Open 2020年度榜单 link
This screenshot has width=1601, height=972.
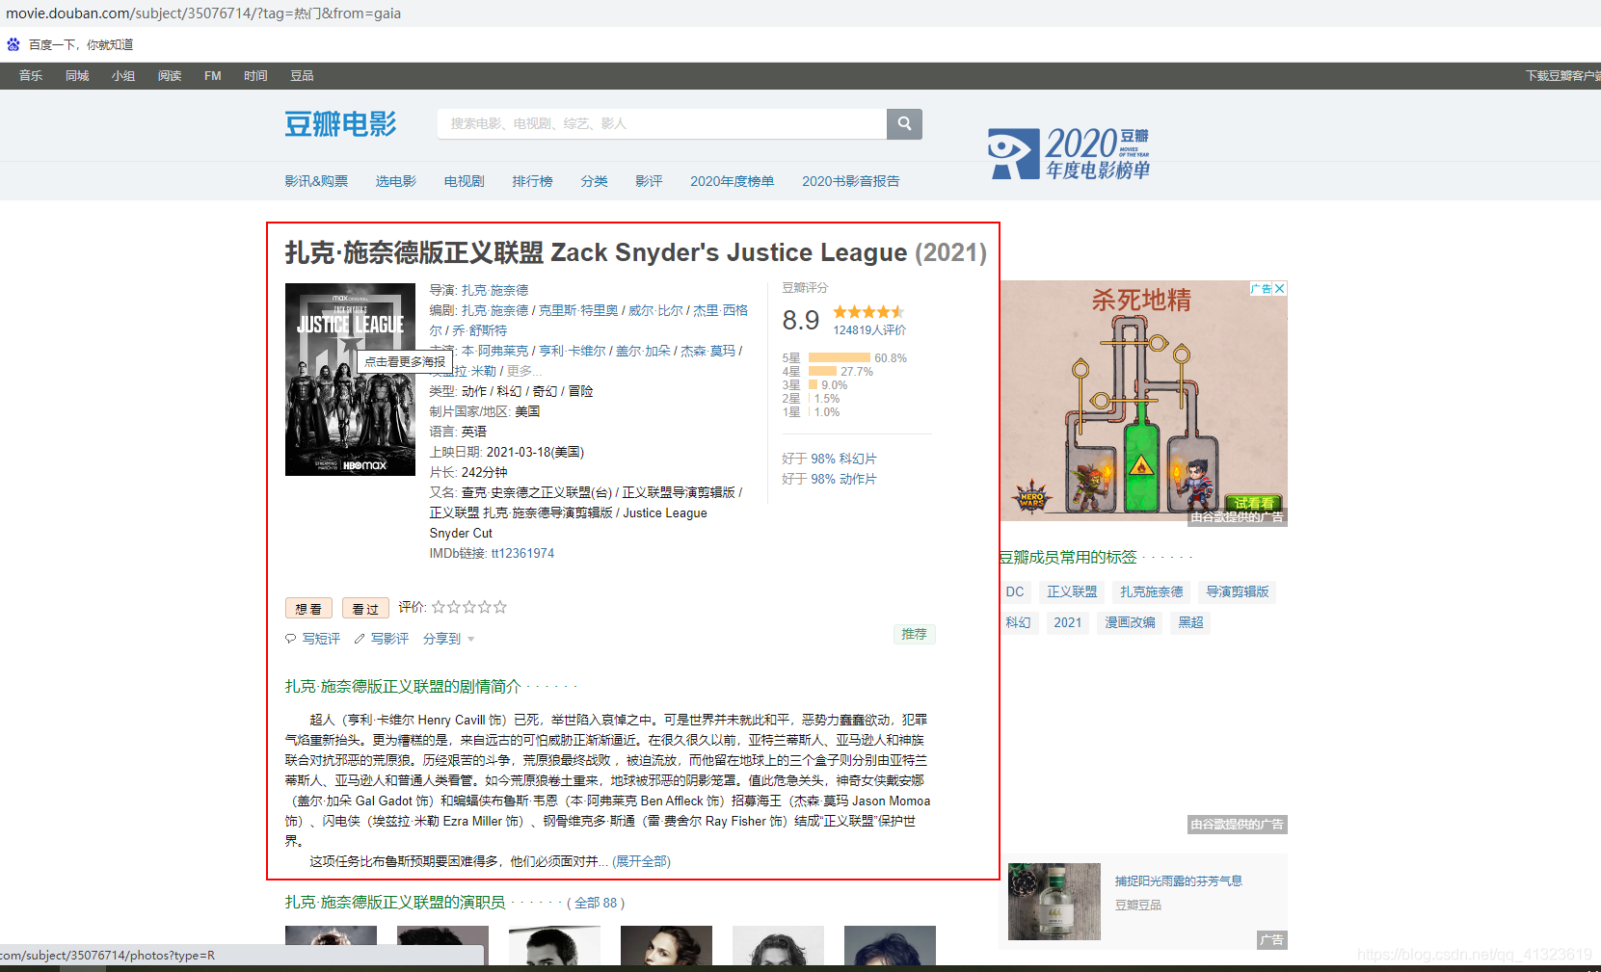(x=733, y=181)
